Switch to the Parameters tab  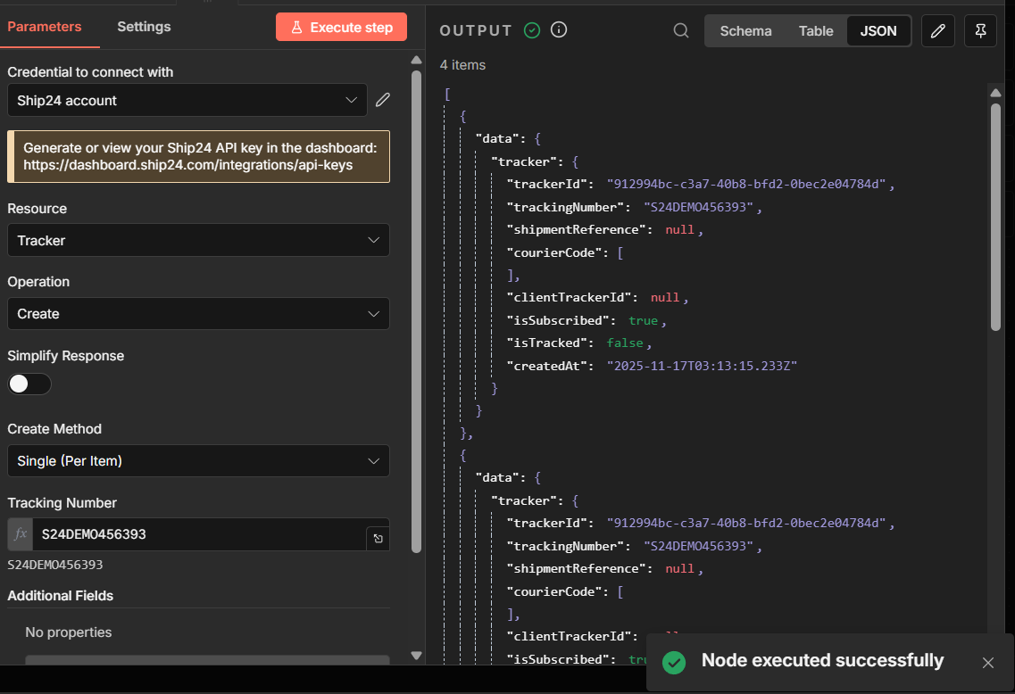[x=45, y=27]
